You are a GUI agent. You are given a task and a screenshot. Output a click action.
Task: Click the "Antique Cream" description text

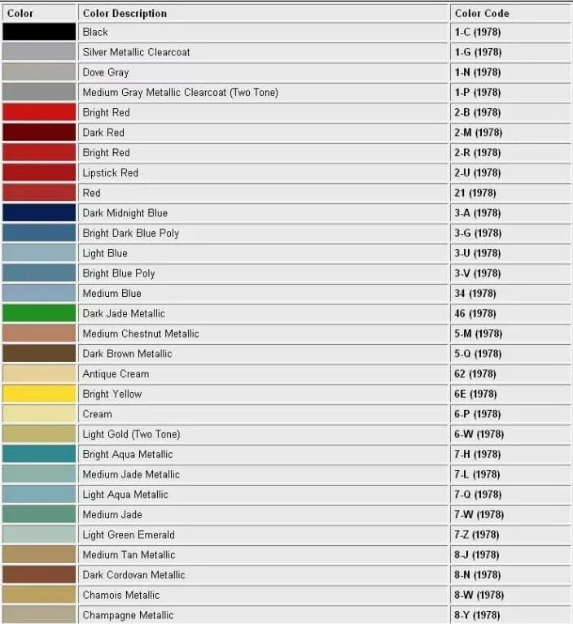(x=116, y=373)
